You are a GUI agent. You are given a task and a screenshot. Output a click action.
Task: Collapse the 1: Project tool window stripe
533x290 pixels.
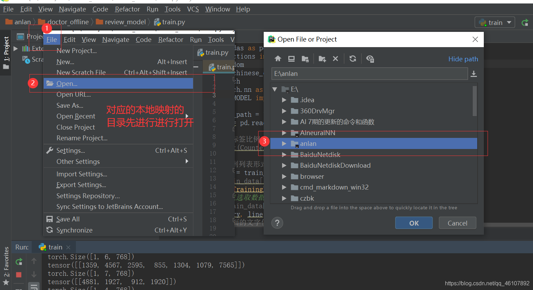coord(6,48)
